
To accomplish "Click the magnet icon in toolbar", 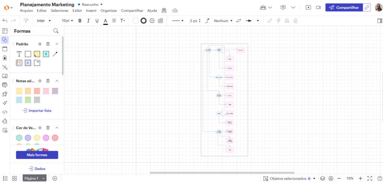I will coord(287,21).
